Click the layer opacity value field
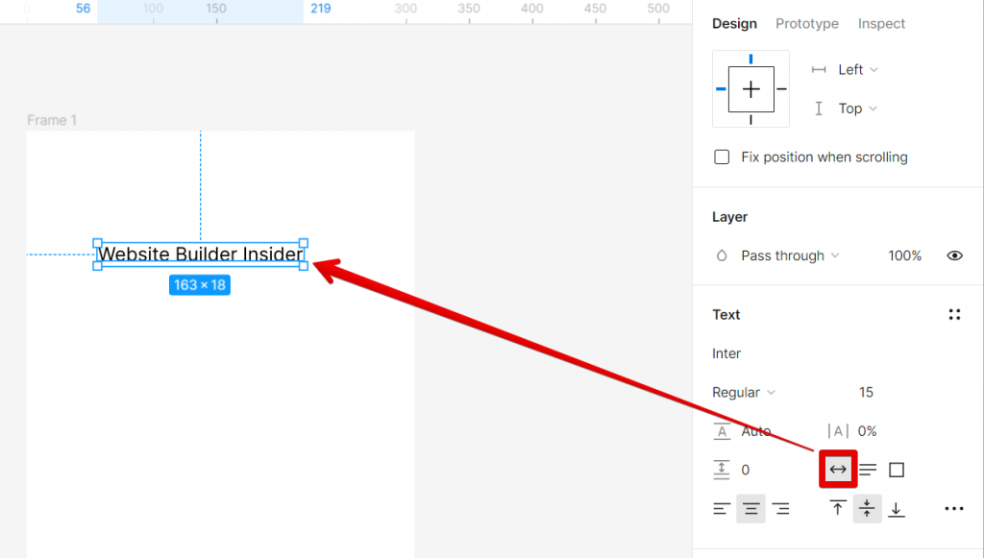 pos(904,255)
